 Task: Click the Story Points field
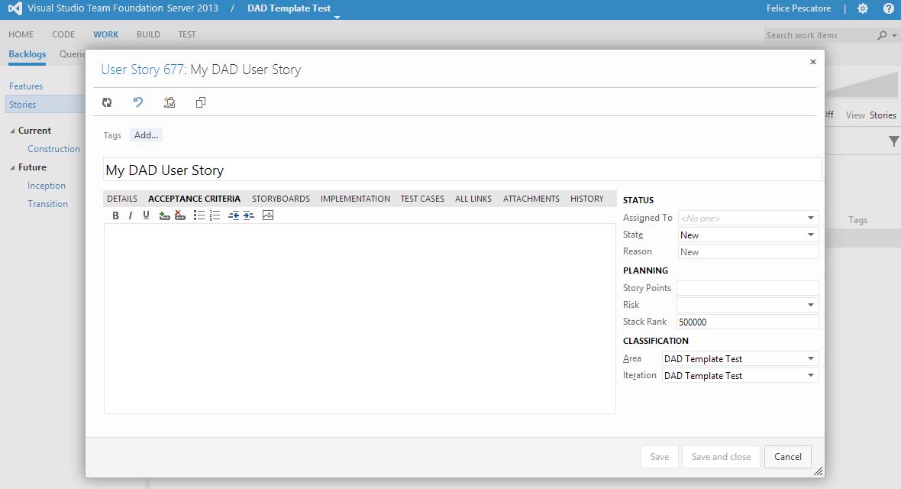click(x=748, y=288)
